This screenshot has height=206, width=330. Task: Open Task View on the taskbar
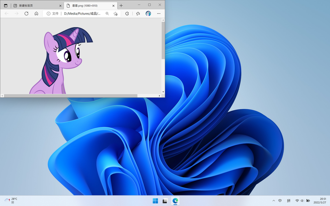(165, 201)
